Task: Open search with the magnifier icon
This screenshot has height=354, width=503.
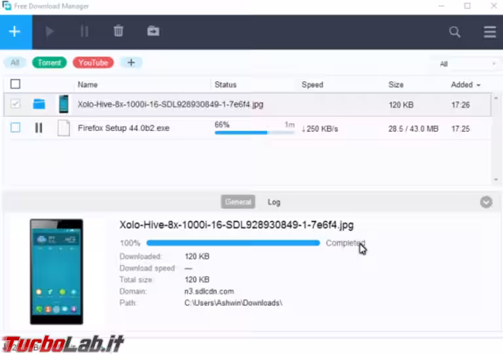Action: click(454, 31)
